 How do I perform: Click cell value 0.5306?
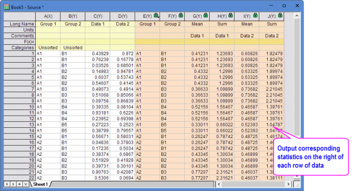tap(97, 178)
